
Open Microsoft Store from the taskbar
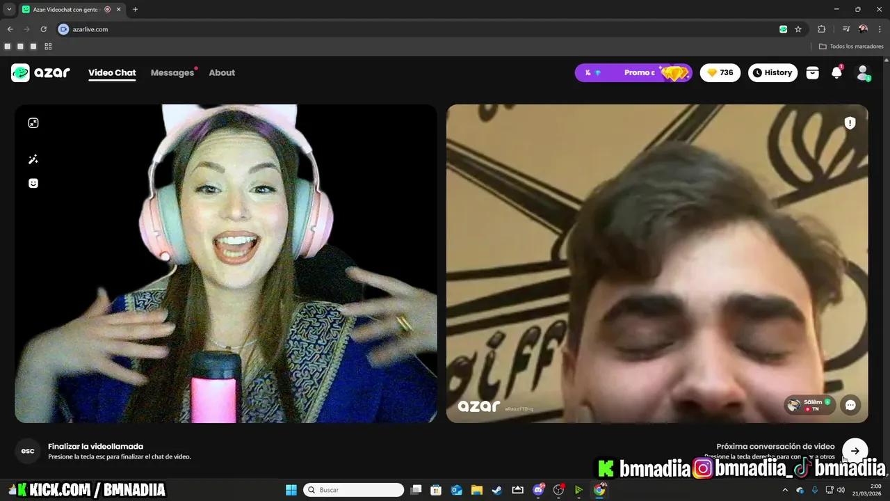tap(436, 490)
